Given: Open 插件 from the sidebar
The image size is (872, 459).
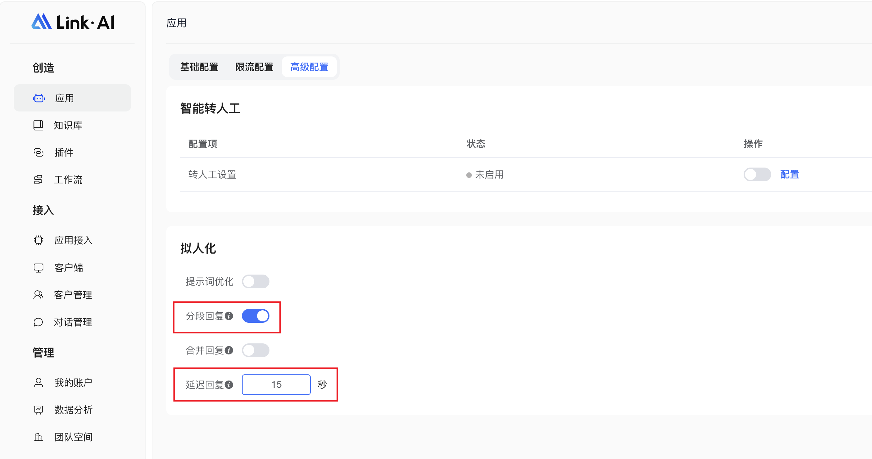Looking at the screenshot, I should pyautogui.click(x=72, y=152).
